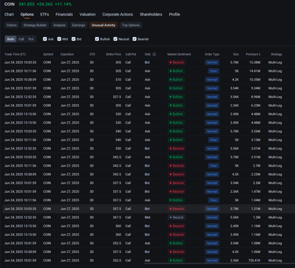The width and height of the screenshot is (295, 268).
Task: Open the Financials tab
Action: point(64,15)
